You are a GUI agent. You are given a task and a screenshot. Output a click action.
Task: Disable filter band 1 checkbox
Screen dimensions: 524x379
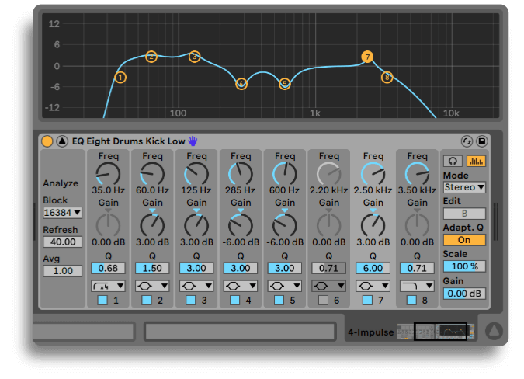point(102,300)
